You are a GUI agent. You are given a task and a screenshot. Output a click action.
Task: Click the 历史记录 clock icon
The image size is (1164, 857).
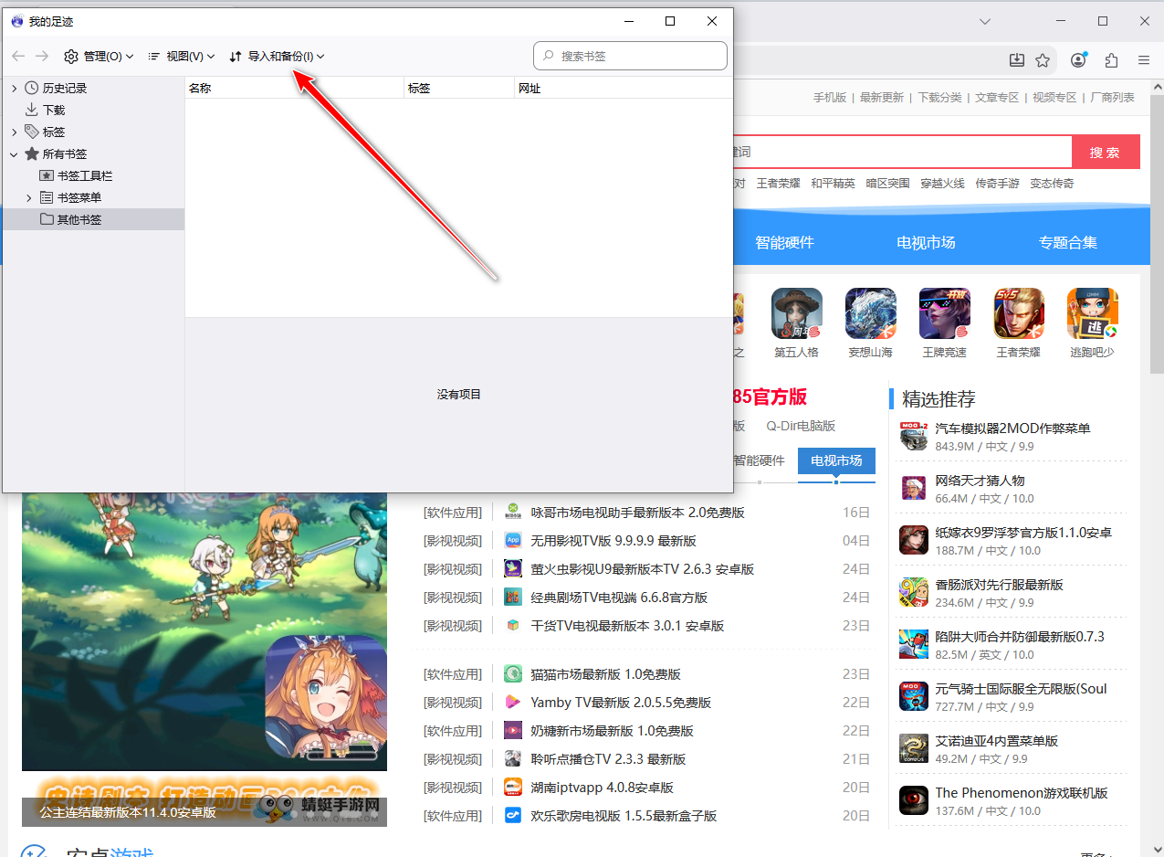[32, 89]
